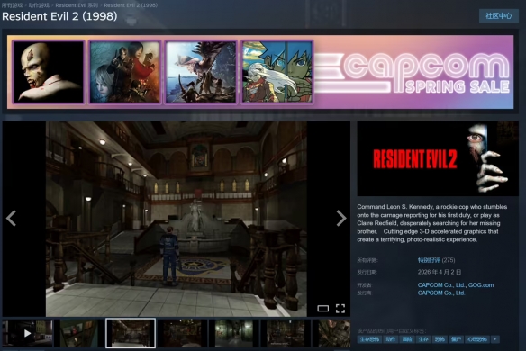This screenshot has width=526, height=351.
Task: Switch to theater mode rectangle icon
Action: pyautogui.click(x=322, y=309)
